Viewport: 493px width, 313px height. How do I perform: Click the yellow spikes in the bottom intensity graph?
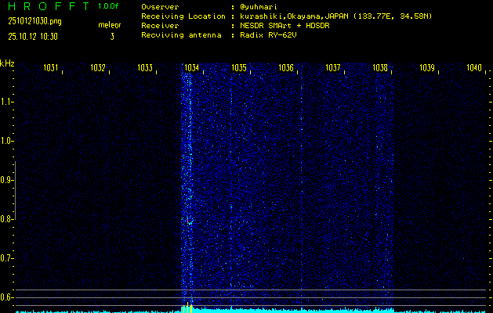(x=187, y=308)
